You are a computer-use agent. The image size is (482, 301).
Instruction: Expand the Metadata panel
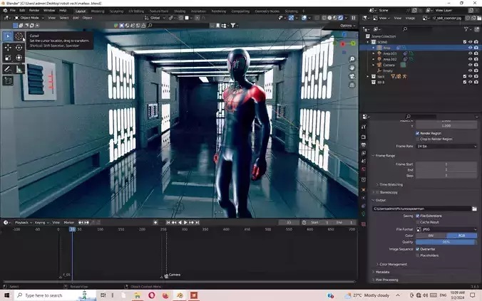(x=381, y=272)
